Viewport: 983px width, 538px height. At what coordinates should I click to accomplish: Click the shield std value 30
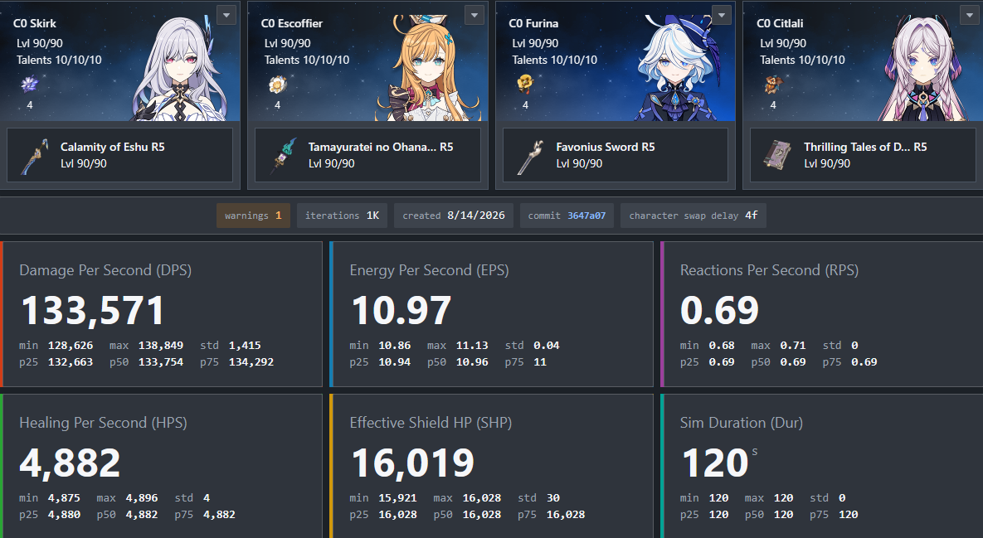point(553,498)
